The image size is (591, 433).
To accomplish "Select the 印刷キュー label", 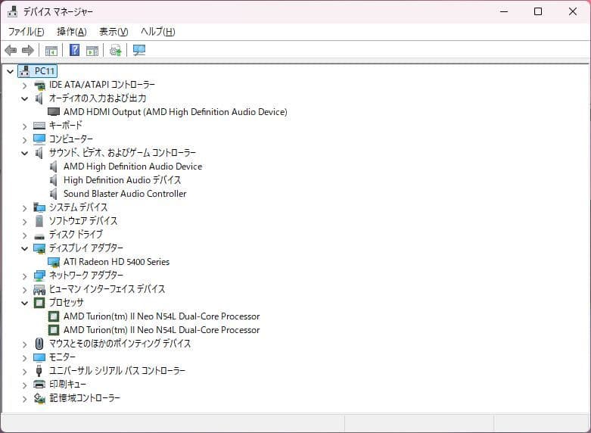I will click(67, 385).
